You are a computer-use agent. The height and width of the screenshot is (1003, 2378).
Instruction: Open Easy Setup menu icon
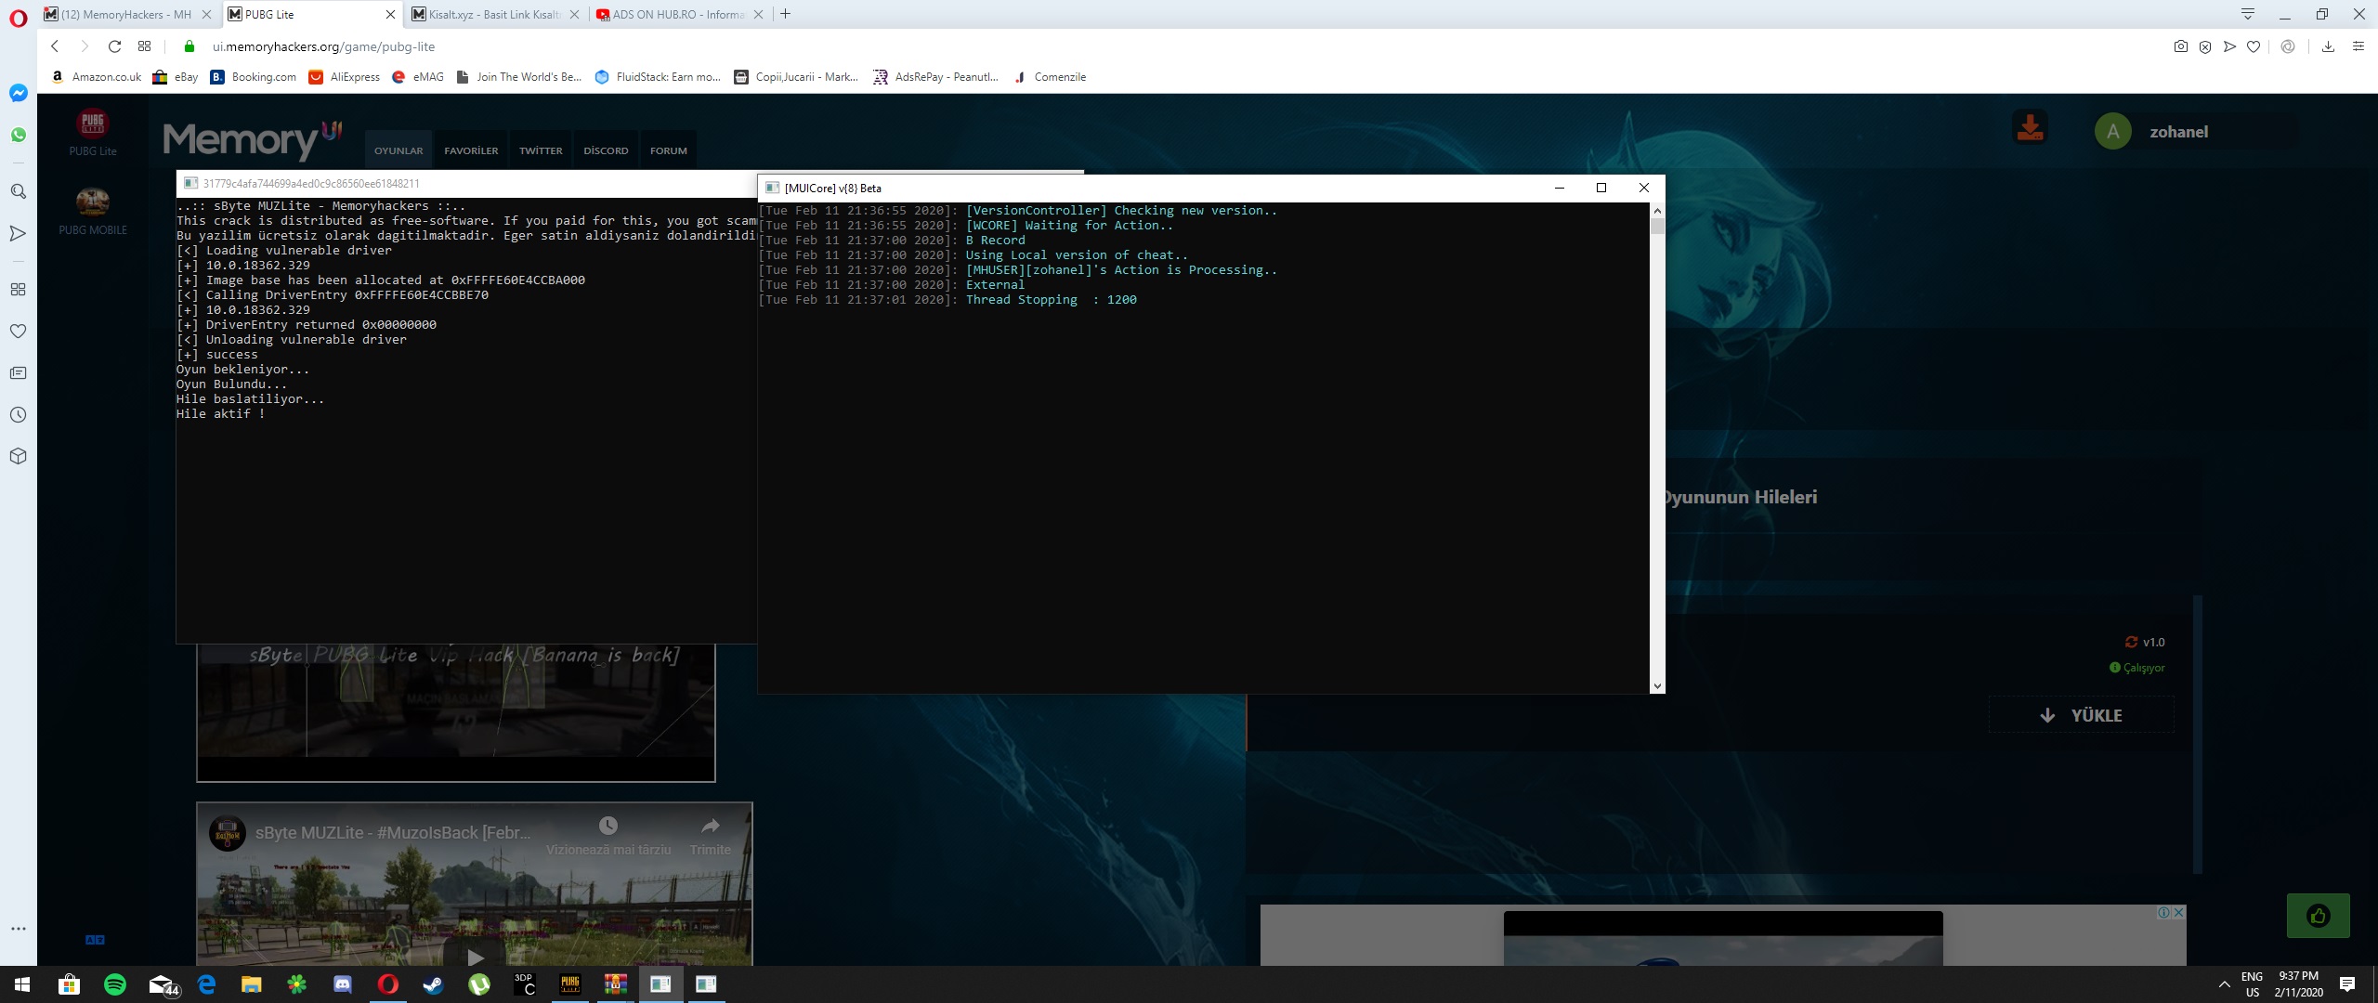point(2358,46)
